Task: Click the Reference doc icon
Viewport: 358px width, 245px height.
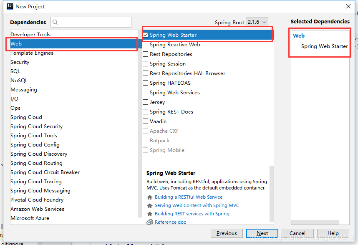Action: [150, 222]
